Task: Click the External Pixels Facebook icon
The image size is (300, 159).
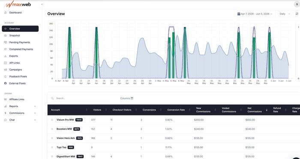Action: pos(5,83)
